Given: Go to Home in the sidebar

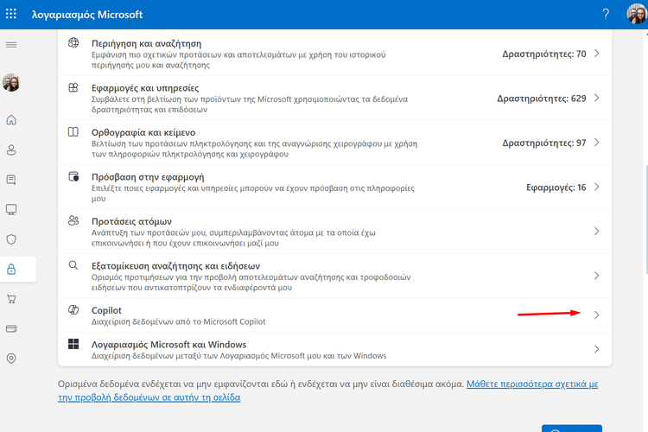Looking at the screenshot, I should 11,120.
